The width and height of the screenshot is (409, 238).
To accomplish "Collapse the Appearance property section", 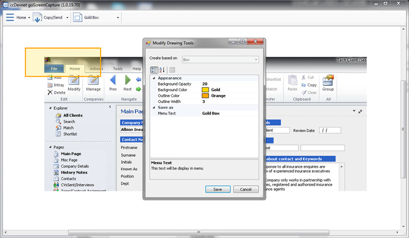I will coord(153,78).
